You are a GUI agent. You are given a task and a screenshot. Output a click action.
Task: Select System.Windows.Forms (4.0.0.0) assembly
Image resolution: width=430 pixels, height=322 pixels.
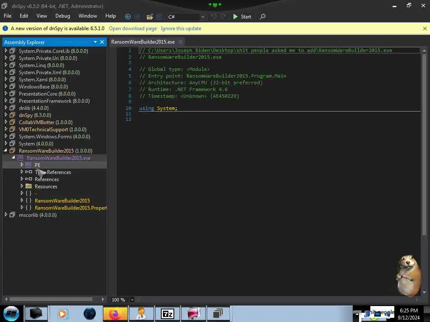pos(54,136)
